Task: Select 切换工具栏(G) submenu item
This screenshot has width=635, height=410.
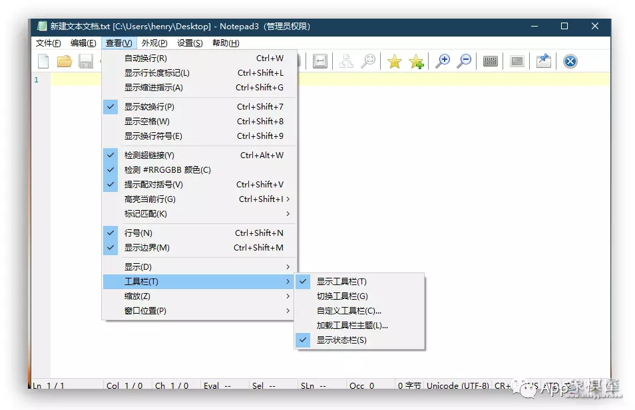Action: tap(359, 296)
